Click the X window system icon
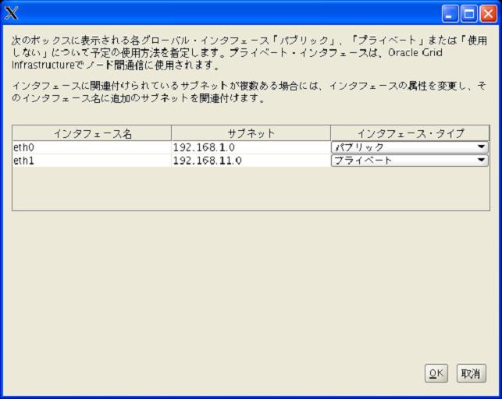 click(12, 13)
